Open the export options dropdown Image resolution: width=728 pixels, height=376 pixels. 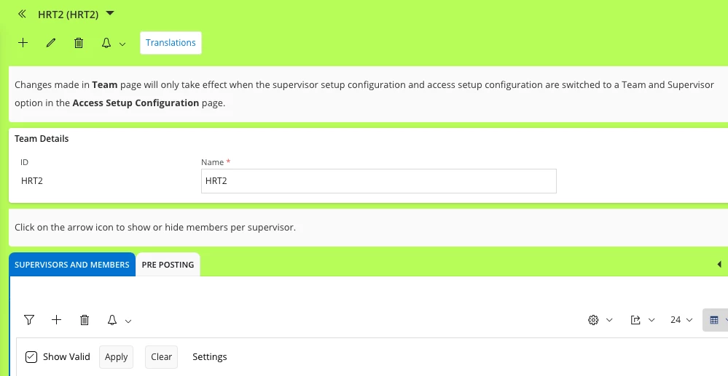click(x=642, y=320)
